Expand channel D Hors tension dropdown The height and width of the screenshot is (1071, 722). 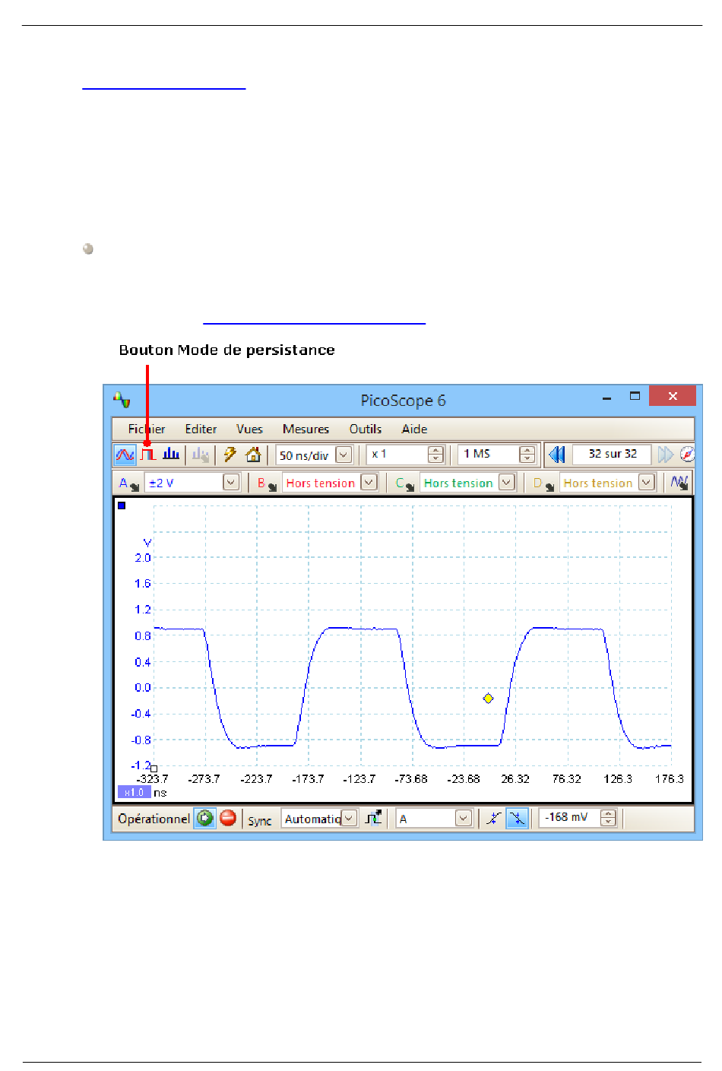coord(646,483)
